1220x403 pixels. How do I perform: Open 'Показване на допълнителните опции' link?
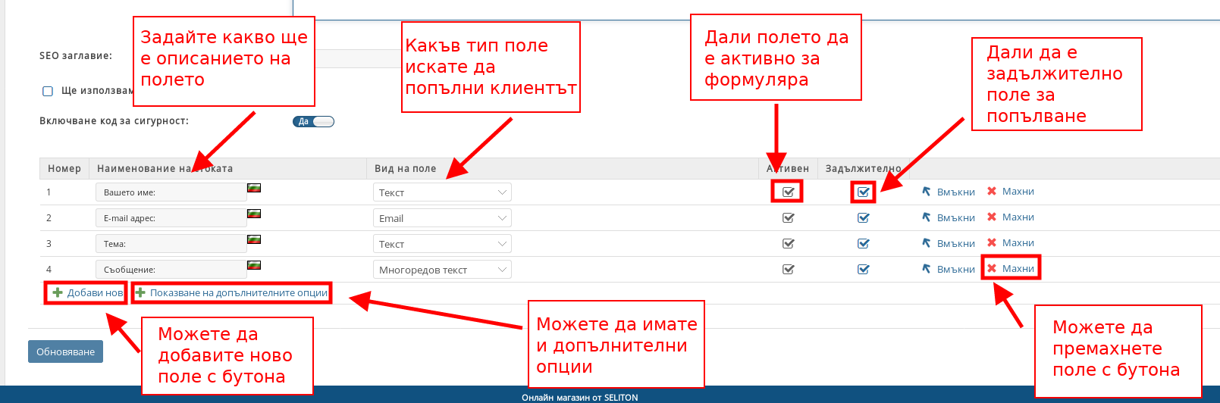[x=238, y=293]
